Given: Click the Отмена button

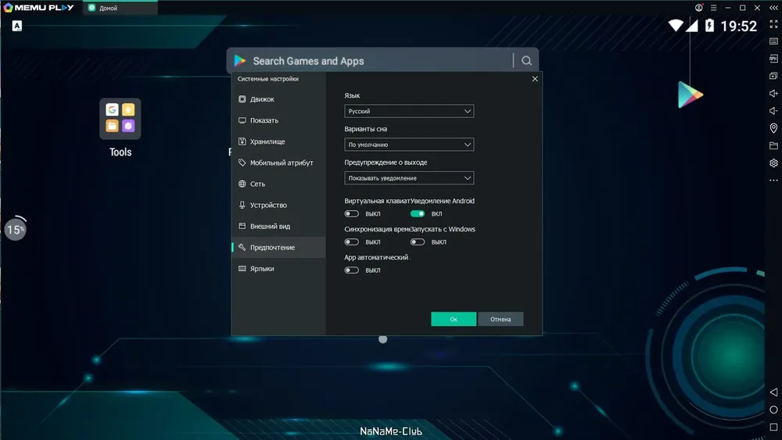Looking at the screenshot, I should [500, 319].
